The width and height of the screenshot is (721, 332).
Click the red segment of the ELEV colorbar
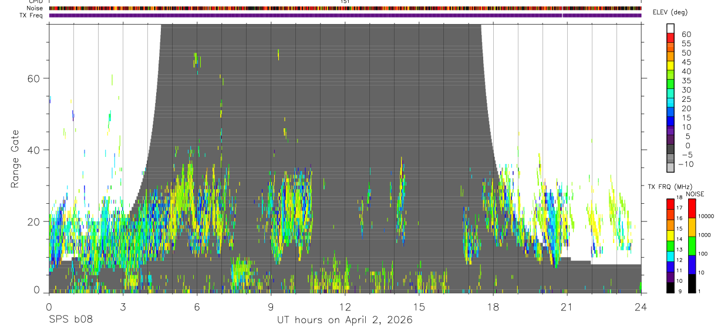click(671, 37)
